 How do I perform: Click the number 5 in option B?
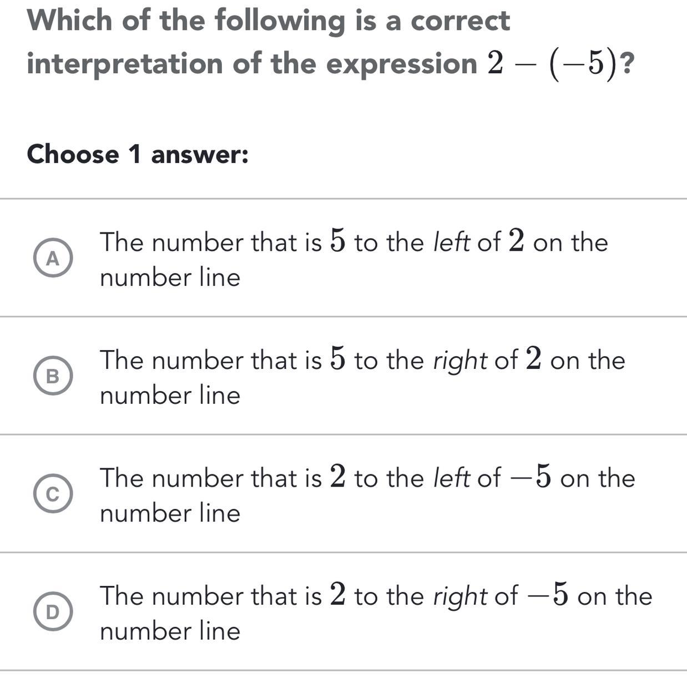coord(337,360)
